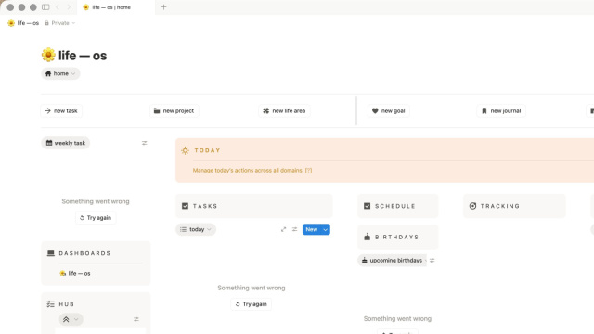Viewport: 594px width, 334px height.
Task: Click the new goal button
Action: 389,111
